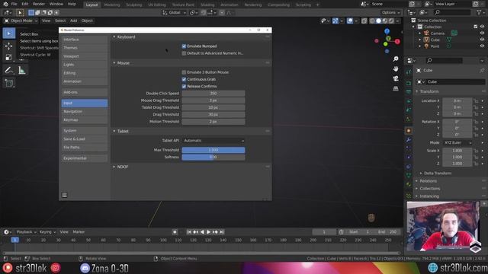Open the timeline Marker menu

(x=79, y=231)
